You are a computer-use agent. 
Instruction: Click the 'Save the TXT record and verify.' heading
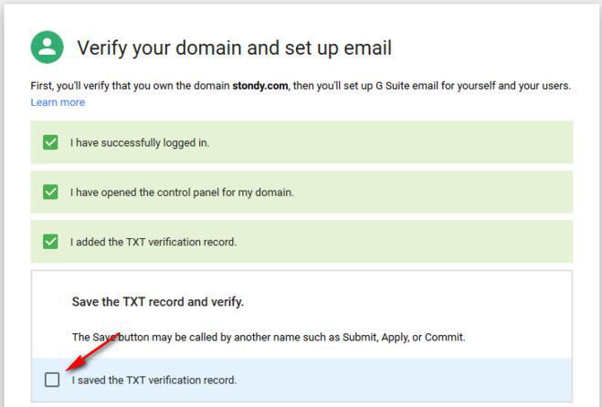click(x=158, y=301)
